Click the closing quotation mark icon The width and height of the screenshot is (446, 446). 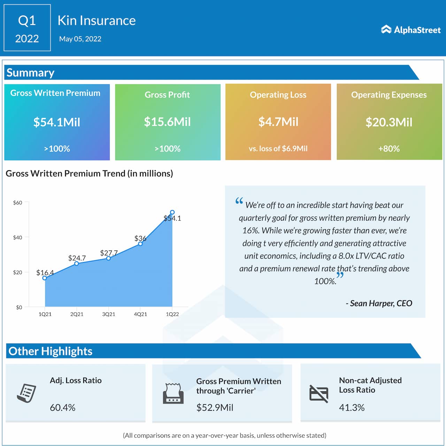[340, 275]
